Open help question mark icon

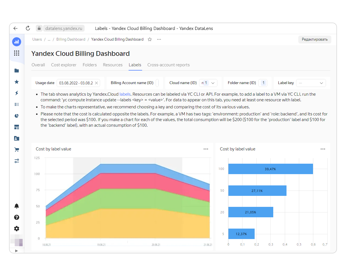[17, 217]
